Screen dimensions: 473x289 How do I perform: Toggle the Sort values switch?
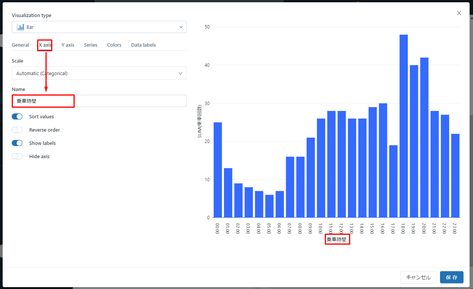pyautogui.click(x=17, y=117)
